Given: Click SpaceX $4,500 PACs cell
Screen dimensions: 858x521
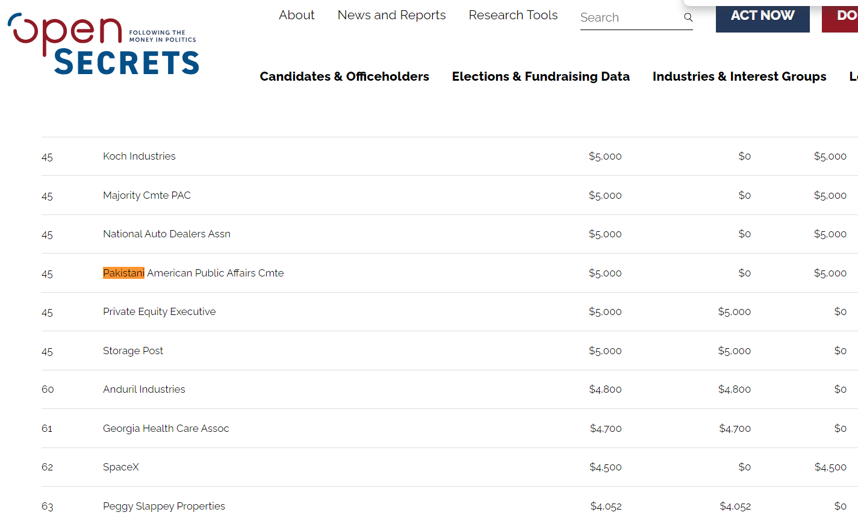Looking at the screenshot, I should pos(830,467).
